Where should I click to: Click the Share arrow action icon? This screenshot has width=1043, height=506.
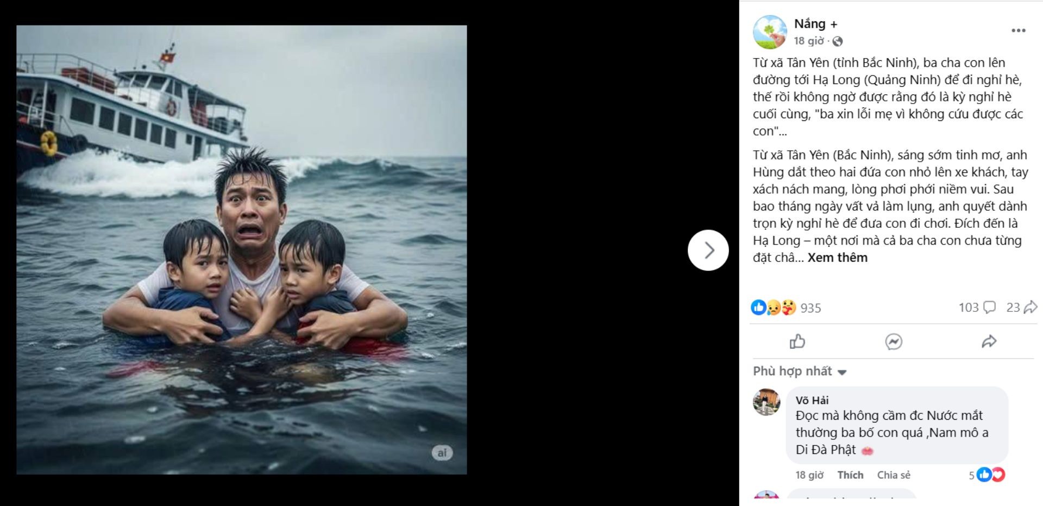coord(989,341)
